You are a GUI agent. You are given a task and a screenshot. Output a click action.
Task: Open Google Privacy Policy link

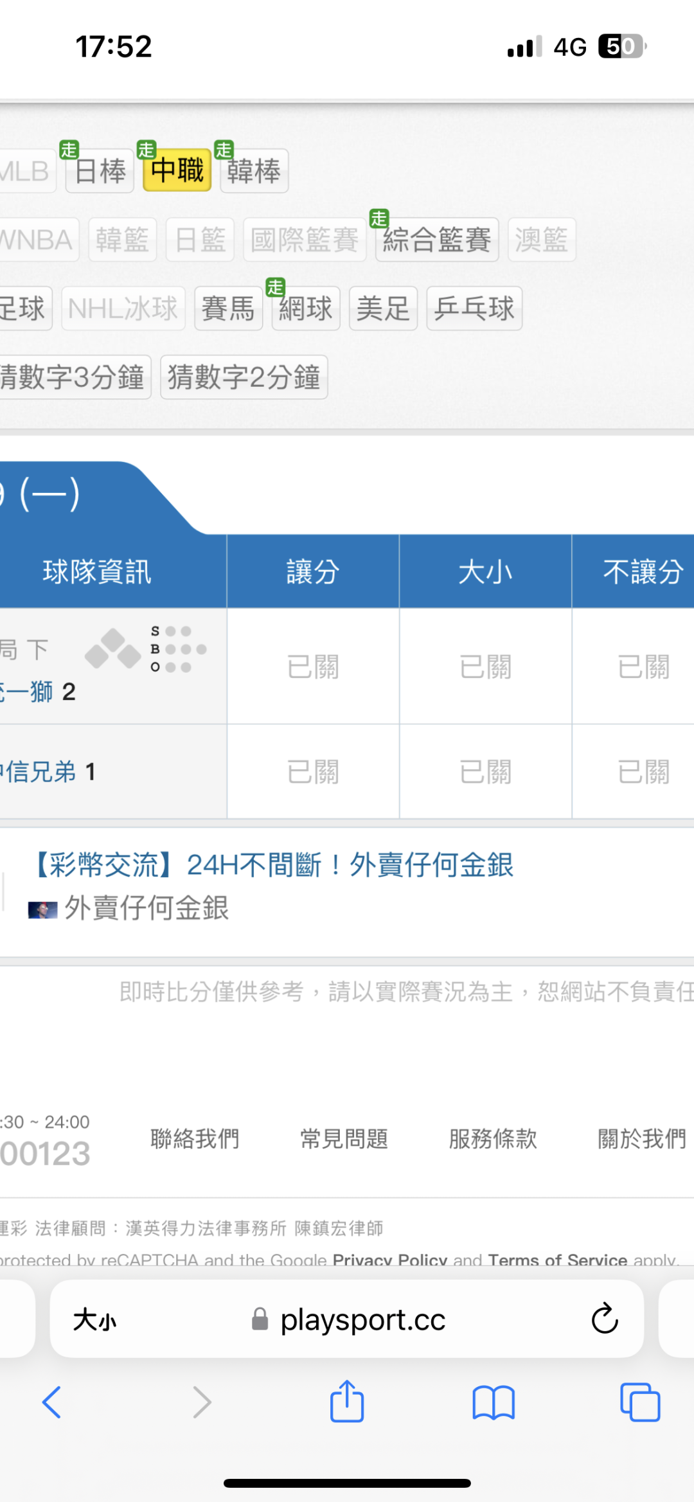tap(389, 1259)
